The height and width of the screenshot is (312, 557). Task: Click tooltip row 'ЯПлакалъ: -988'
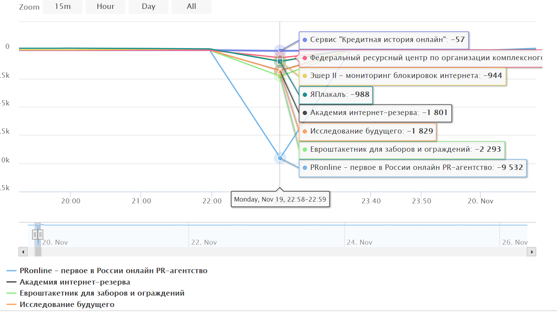(x=336, y=95)
